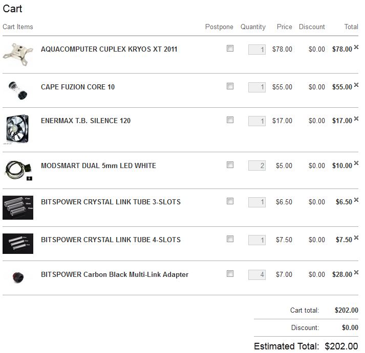Delete Carbon Black Multi-Link Adapter with X icon
365x353 pixels.
click(x=356, y=272)
